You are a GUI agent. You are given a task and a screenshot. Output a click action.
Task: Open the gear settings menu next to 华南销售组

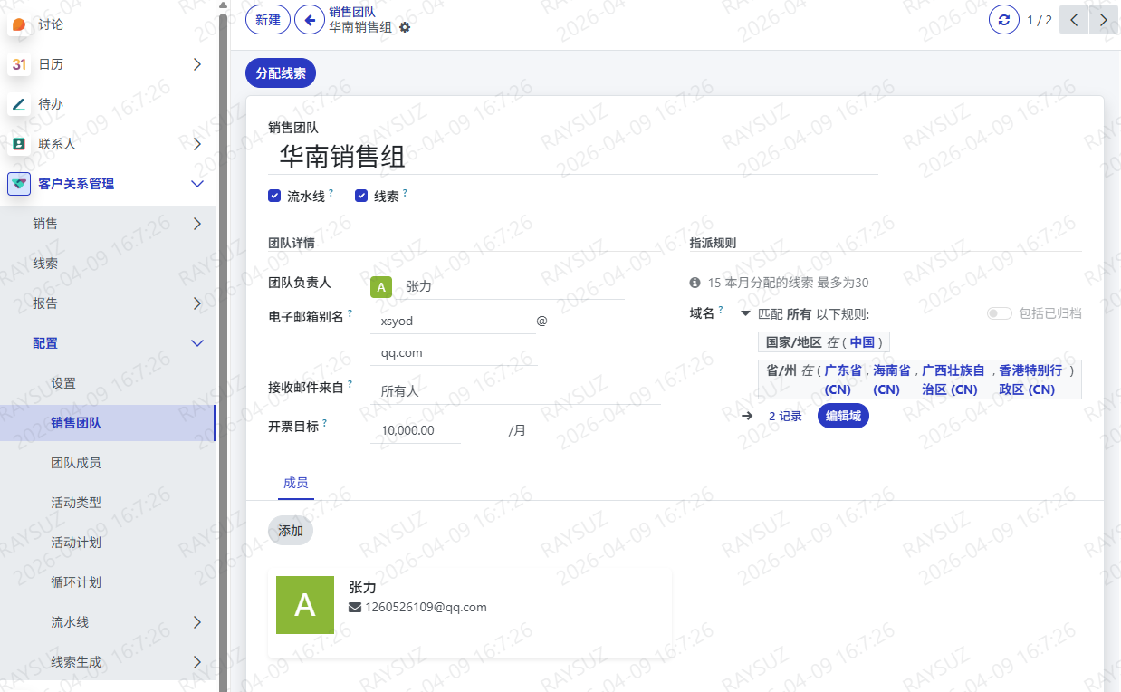[x=405, y=27]
